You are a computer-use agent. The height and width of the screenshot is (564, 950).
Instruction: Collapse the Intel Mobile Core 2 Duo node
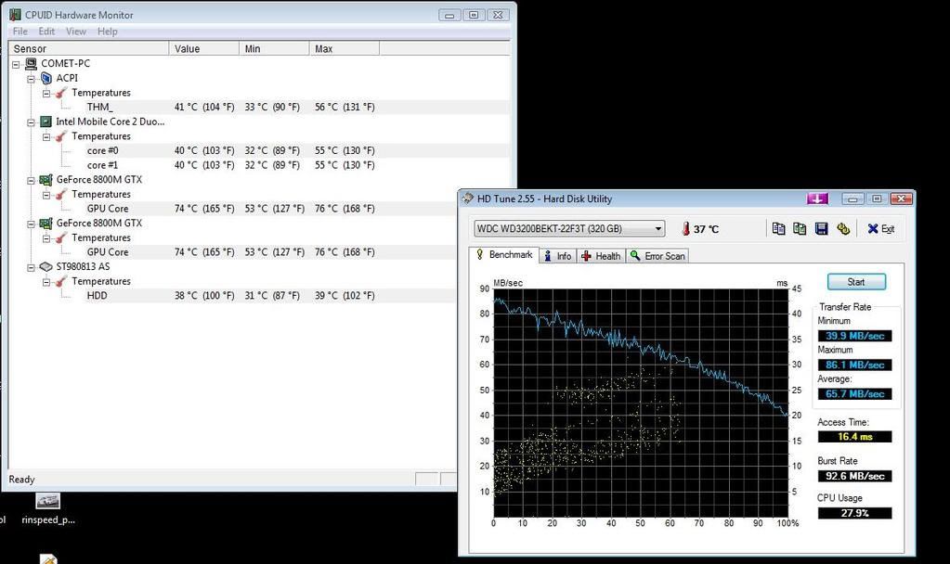point(32,122)
